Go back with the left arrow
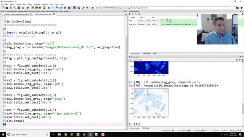 93,8
